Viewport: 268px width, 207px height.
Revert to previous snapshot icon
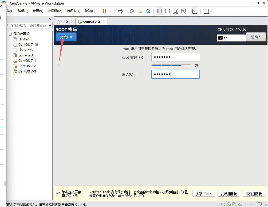pos(140,11)
